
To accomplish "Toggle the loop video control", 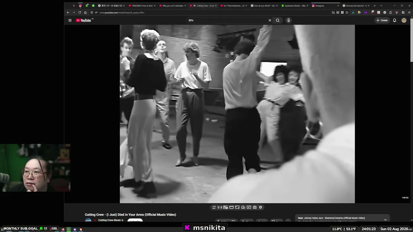I will click(214, 207).
